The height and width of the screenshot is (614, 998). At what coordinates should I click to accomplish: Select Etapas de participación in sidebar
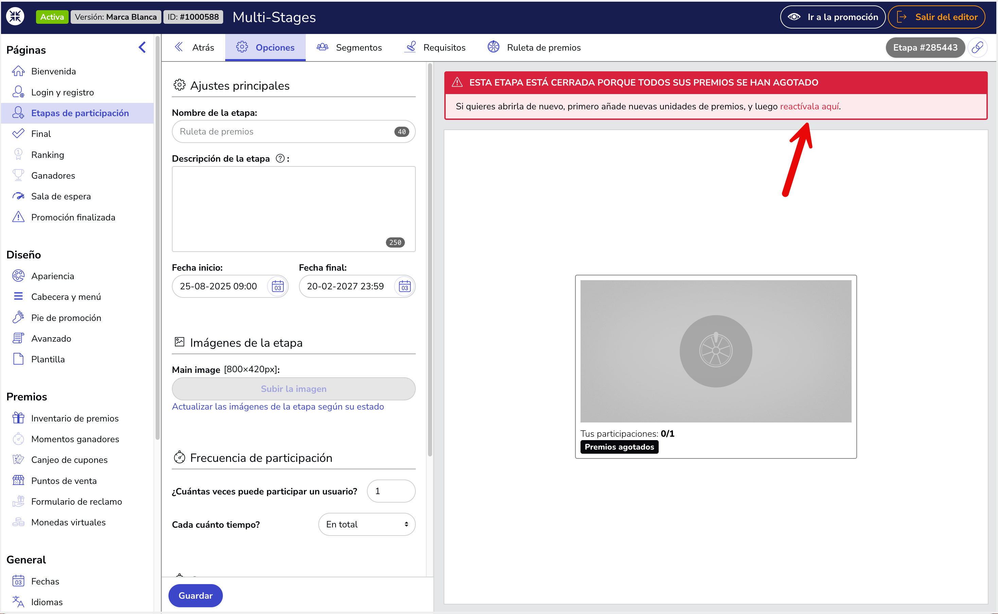pyautogui.click(x=77, y=113)
